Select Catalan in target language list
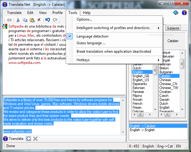 click(x=169, y=76)
